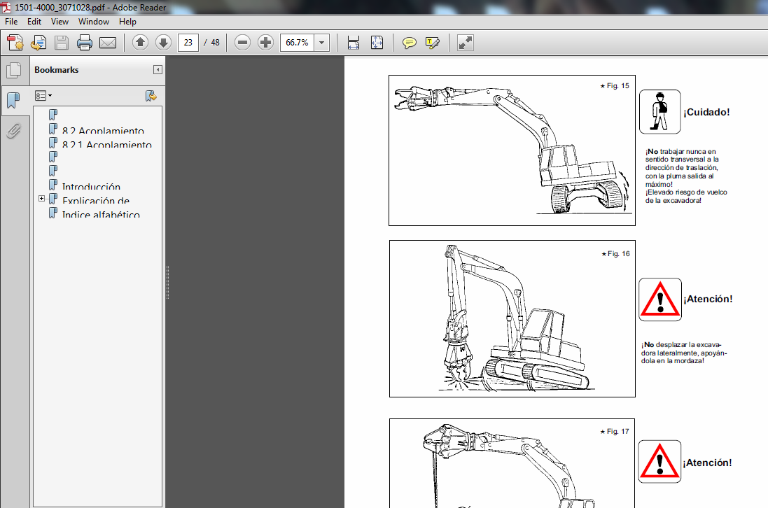Click the 'No desplazar la excavadora' paragraph

point(684,353)
